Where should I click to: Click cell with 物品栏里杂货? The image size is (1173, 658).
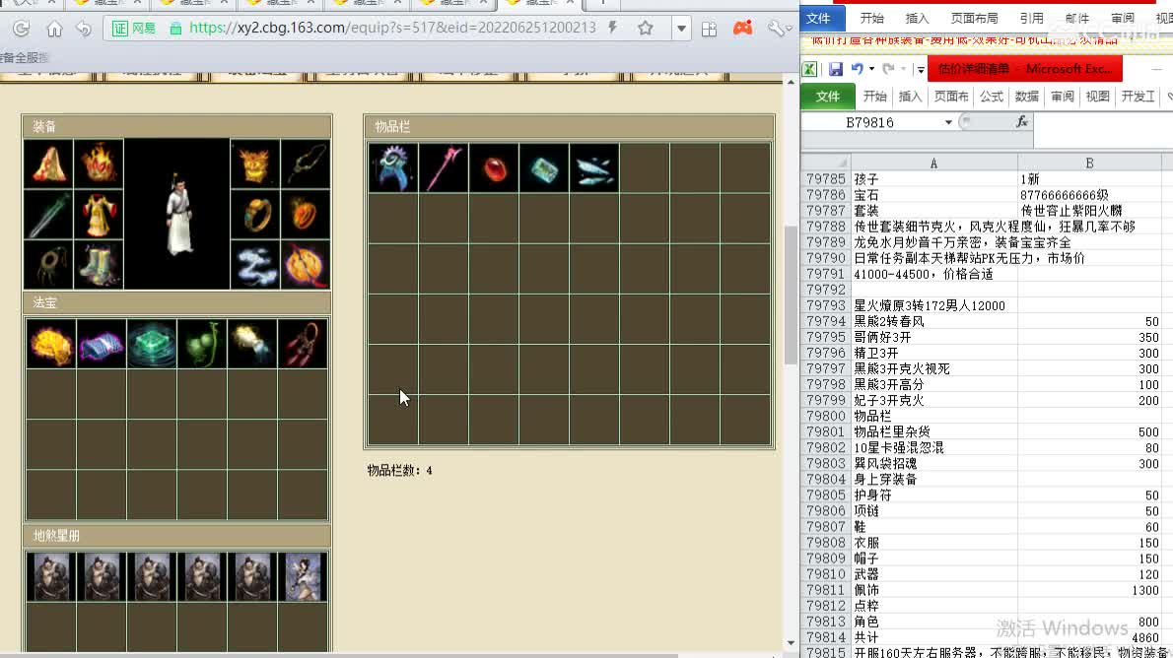coord(934,431)
